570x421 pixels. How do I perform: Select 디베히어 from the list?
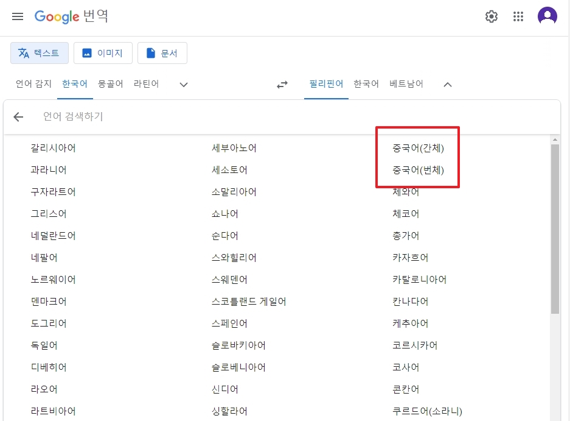[49, 367]
